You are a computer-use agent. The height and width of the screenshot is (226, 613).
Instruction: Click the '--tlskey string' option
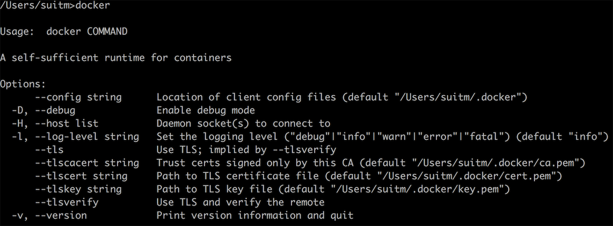coord(78,189)
